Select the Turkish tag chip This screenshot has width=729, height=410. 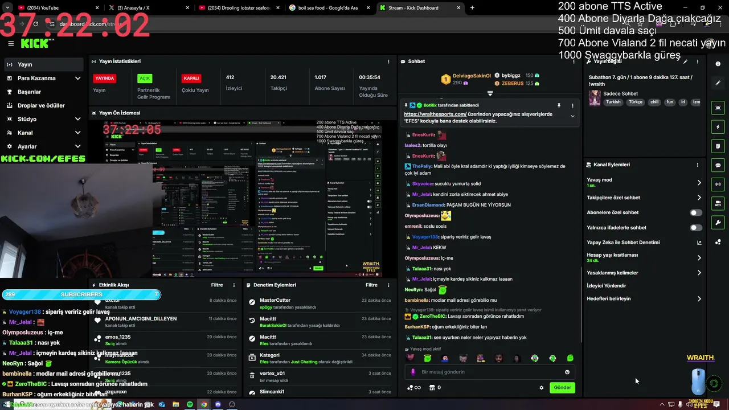point(613,102)
